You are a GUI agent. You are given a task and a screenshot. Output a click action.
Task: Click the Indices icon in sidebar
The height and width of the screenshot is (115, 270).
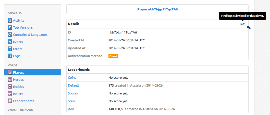(10, 94)
